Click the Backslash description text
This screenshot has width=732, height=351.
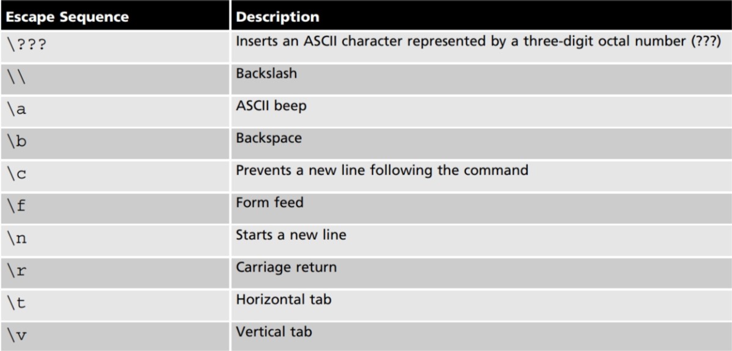pos(266,73)
